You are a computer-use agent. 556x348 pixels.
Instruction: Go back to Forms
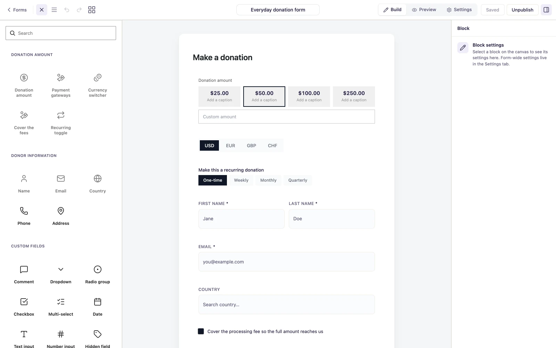(x=17, y=10)
